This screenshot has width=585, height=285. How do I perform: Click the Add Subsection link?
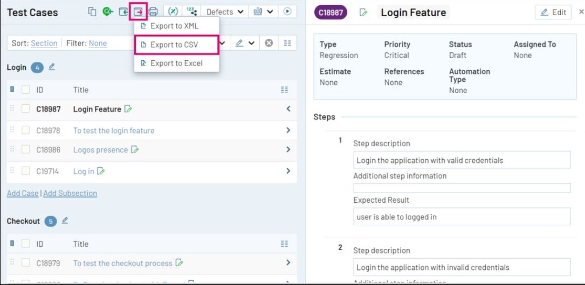pos(70,193)
